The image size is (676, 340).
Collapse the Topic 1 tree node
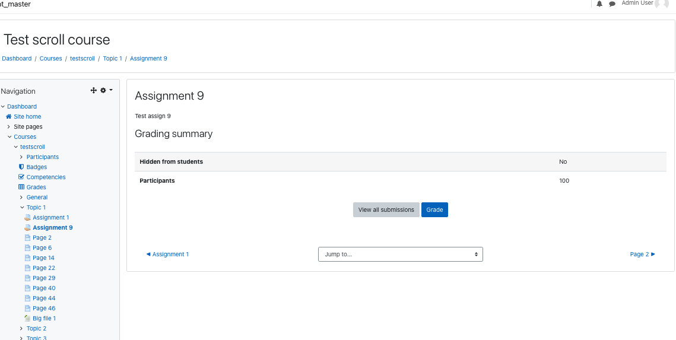(22, 207)
